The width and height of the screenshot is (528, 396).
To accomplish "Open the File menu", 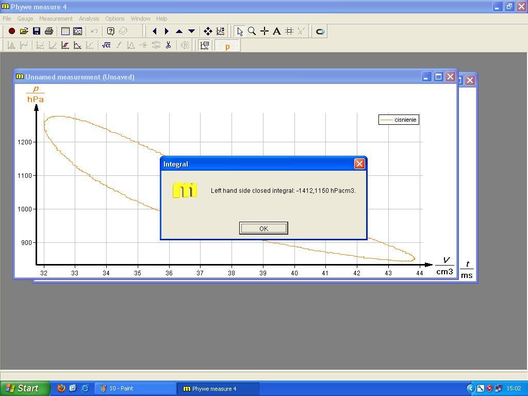I will 7,19.
